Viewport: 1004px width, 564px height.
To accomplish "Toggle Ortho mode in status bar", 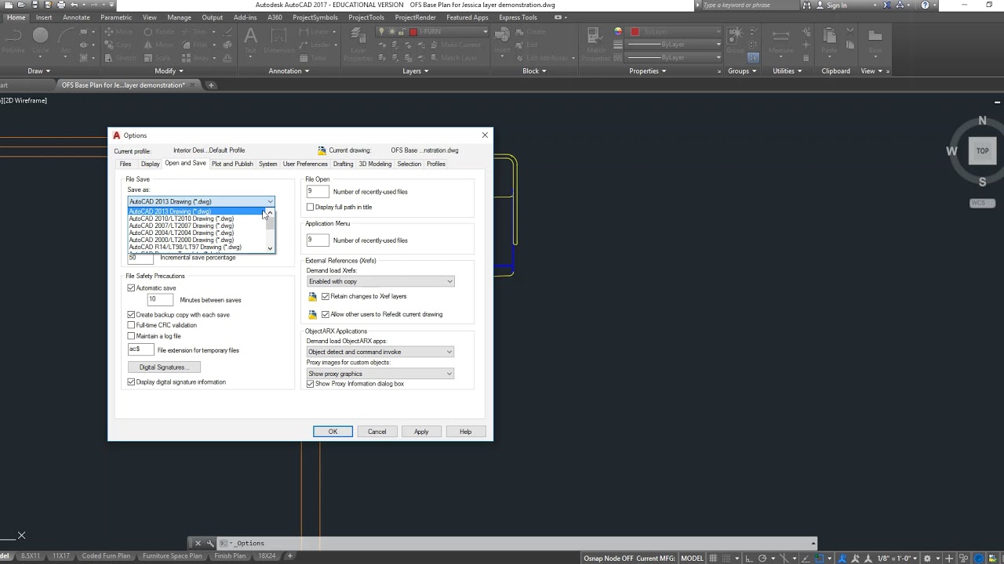I will (751, 558).
